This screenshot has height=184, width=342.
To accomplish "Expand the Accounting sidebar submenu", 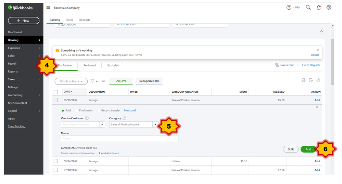I will tap(39, 95).
